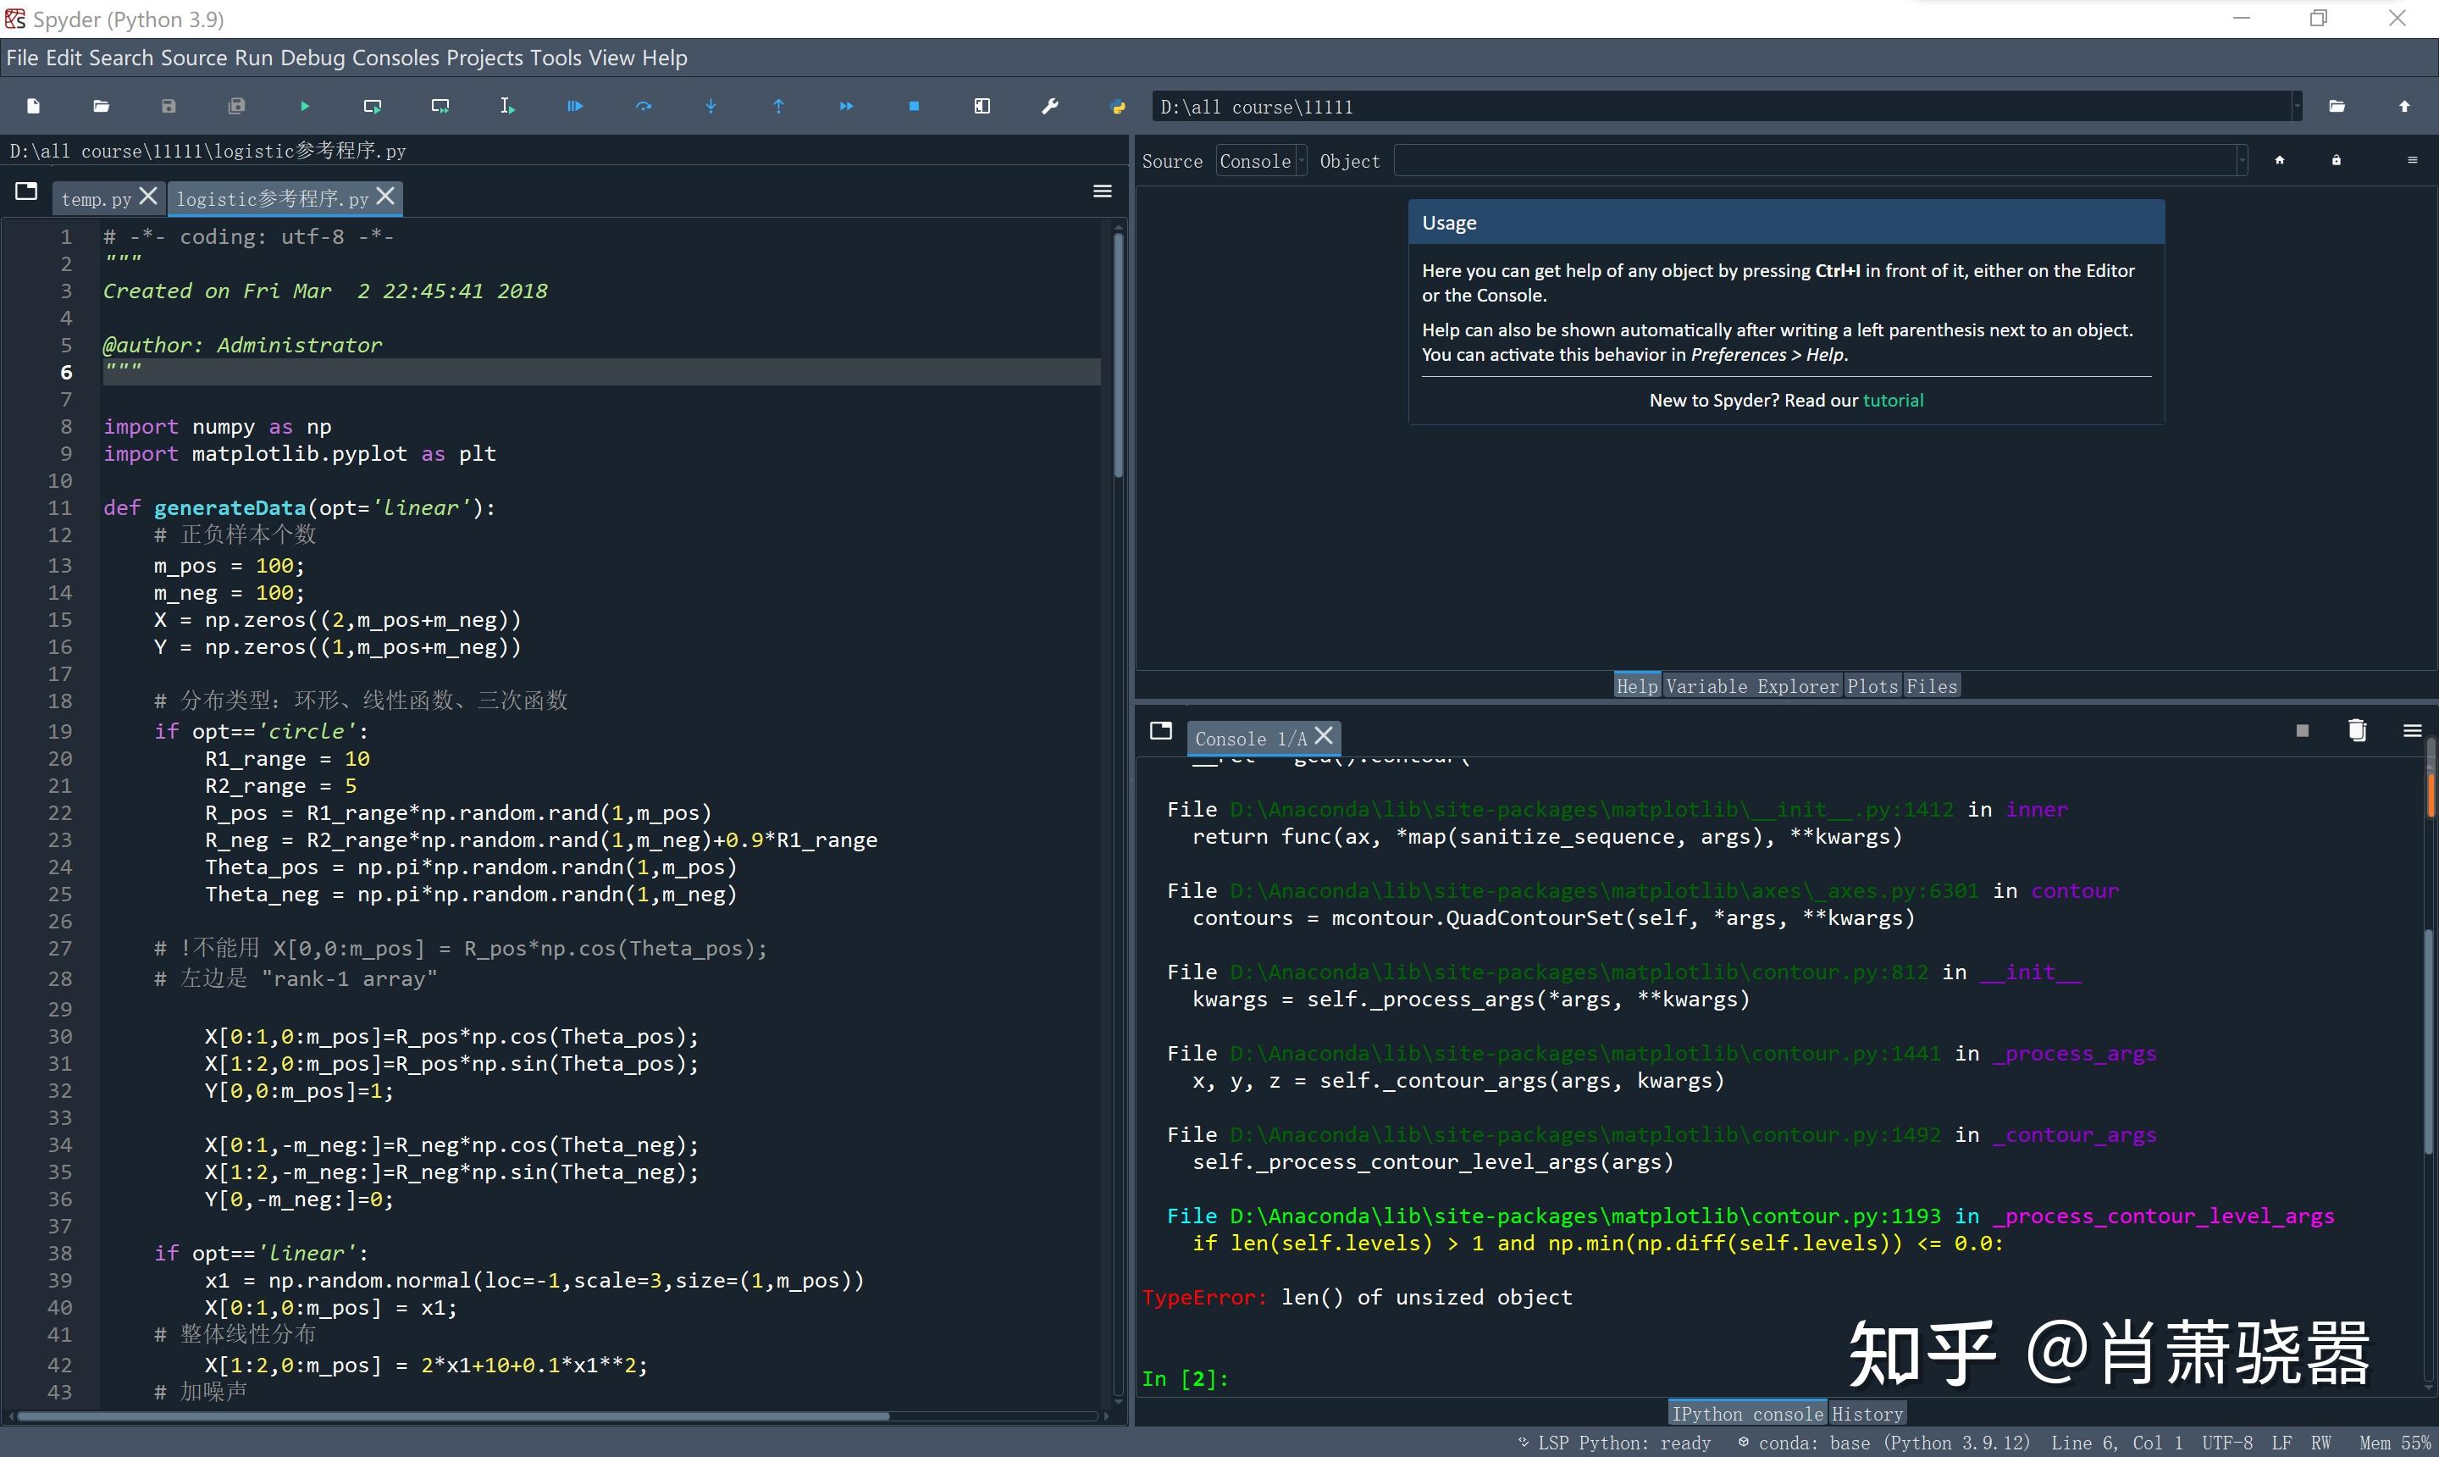Open Spyder preferences

1049,106
